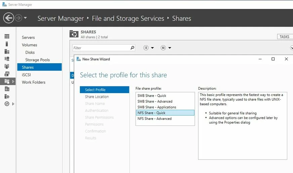Image resolution: width=293 pixels, height=173 pixels.
Task: Click the Local Server icon in left rail
Action: coord(7,44)
